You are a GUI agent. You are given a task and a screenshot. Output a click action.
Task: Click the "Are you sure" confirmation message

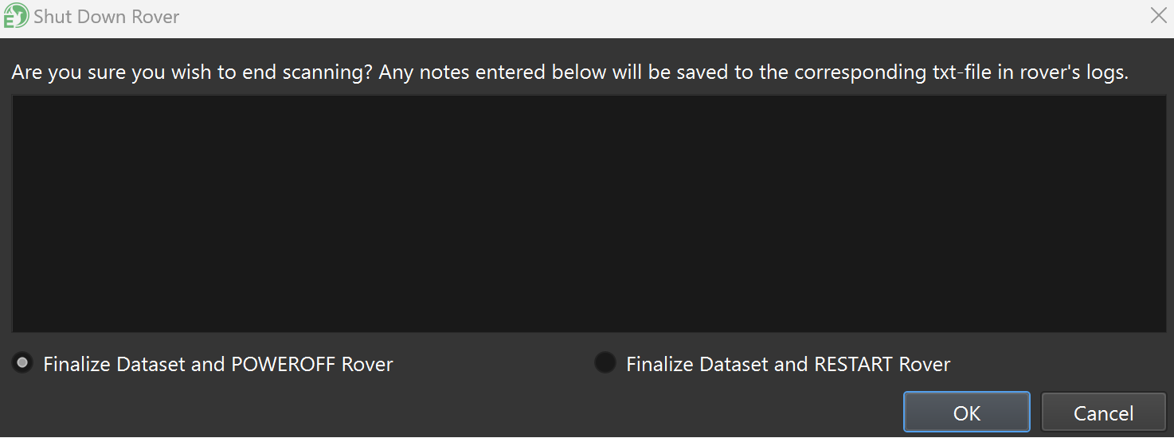[569, 72]
